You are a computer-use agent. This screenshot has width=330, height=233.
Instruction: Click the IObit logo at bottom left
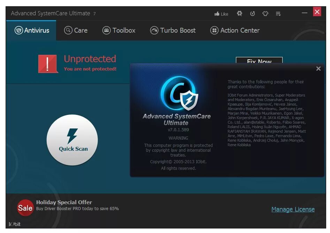(x=15, y=224)
